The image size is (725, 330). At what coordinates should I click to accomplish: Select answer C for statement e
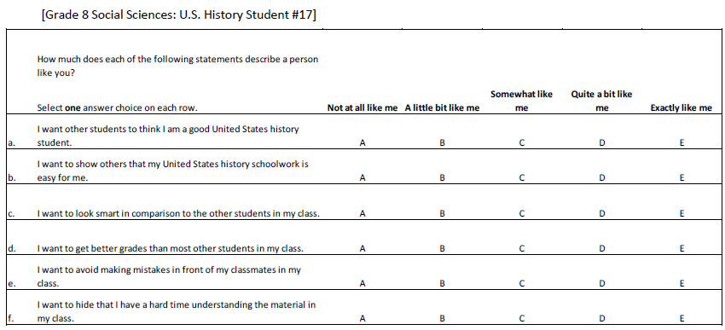[521, 284]
